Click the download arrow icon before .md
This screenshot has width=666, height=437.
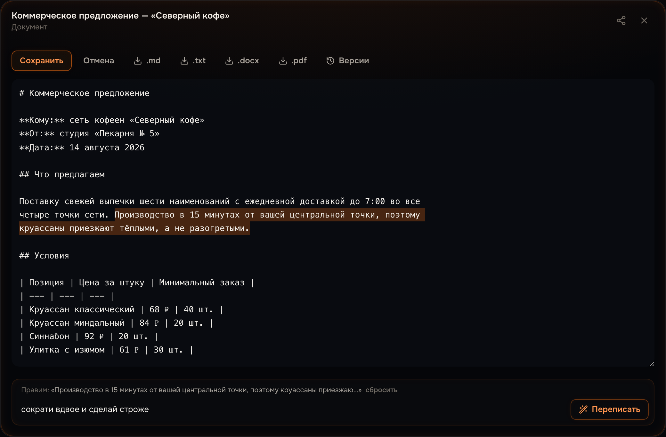pyautogui.click(x=138, y=61)
